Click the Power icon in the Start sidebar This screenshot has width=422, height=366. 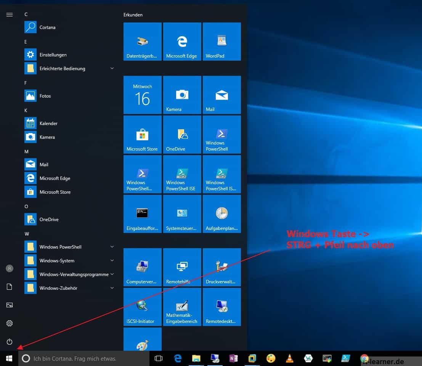9,342
